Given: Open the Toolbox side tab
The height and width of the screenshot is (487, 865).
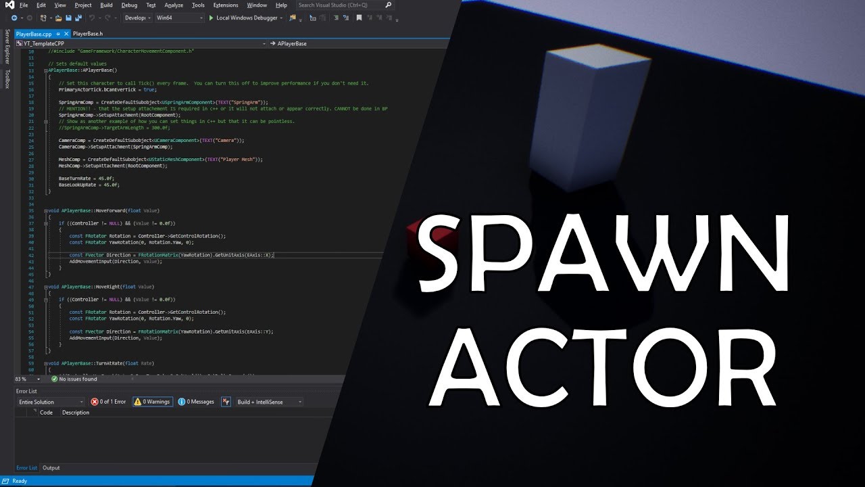Looking at the screenshot, I should (x=7, y=79).
